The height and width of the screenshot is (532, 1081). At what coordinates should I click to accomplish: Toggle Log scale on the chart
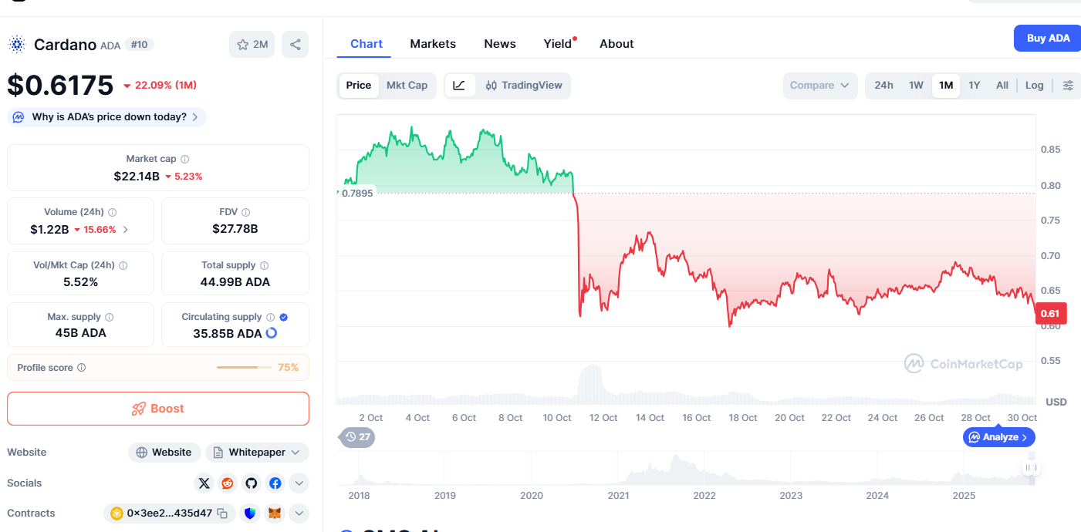[1034, 86]
